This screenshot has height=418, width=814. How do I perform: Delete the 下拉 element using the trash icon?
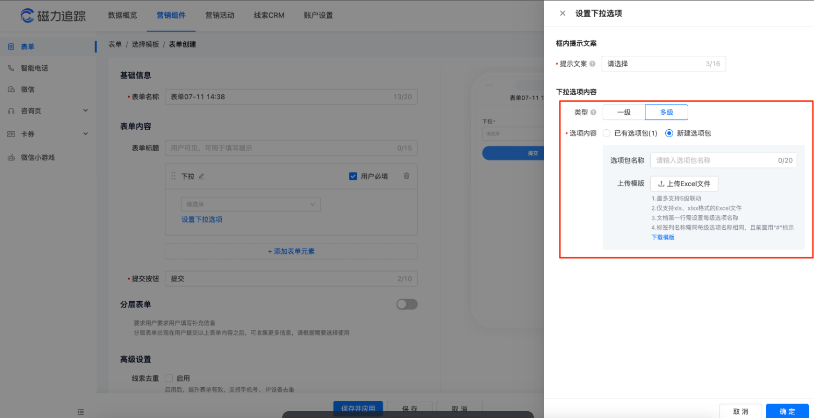pyautogui.click(x=406, y=176)
